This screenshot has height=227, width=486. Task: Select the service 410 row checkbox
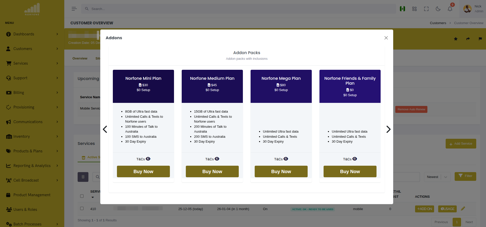click(x=82, y=209)
